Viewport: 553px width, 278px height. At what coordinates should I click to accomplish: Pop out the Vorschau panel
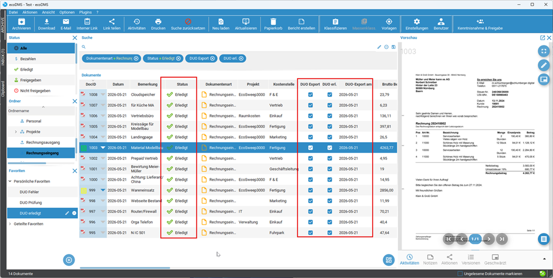(x=542, y=38)
